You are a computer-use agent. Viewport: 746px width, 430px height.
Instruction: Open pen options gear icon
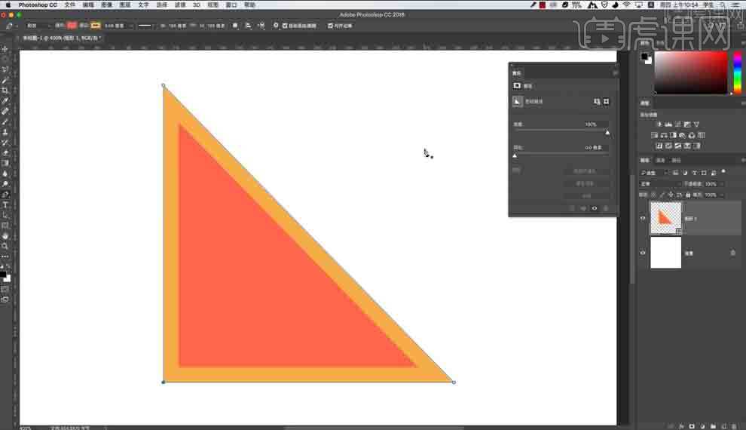[276, 26]
